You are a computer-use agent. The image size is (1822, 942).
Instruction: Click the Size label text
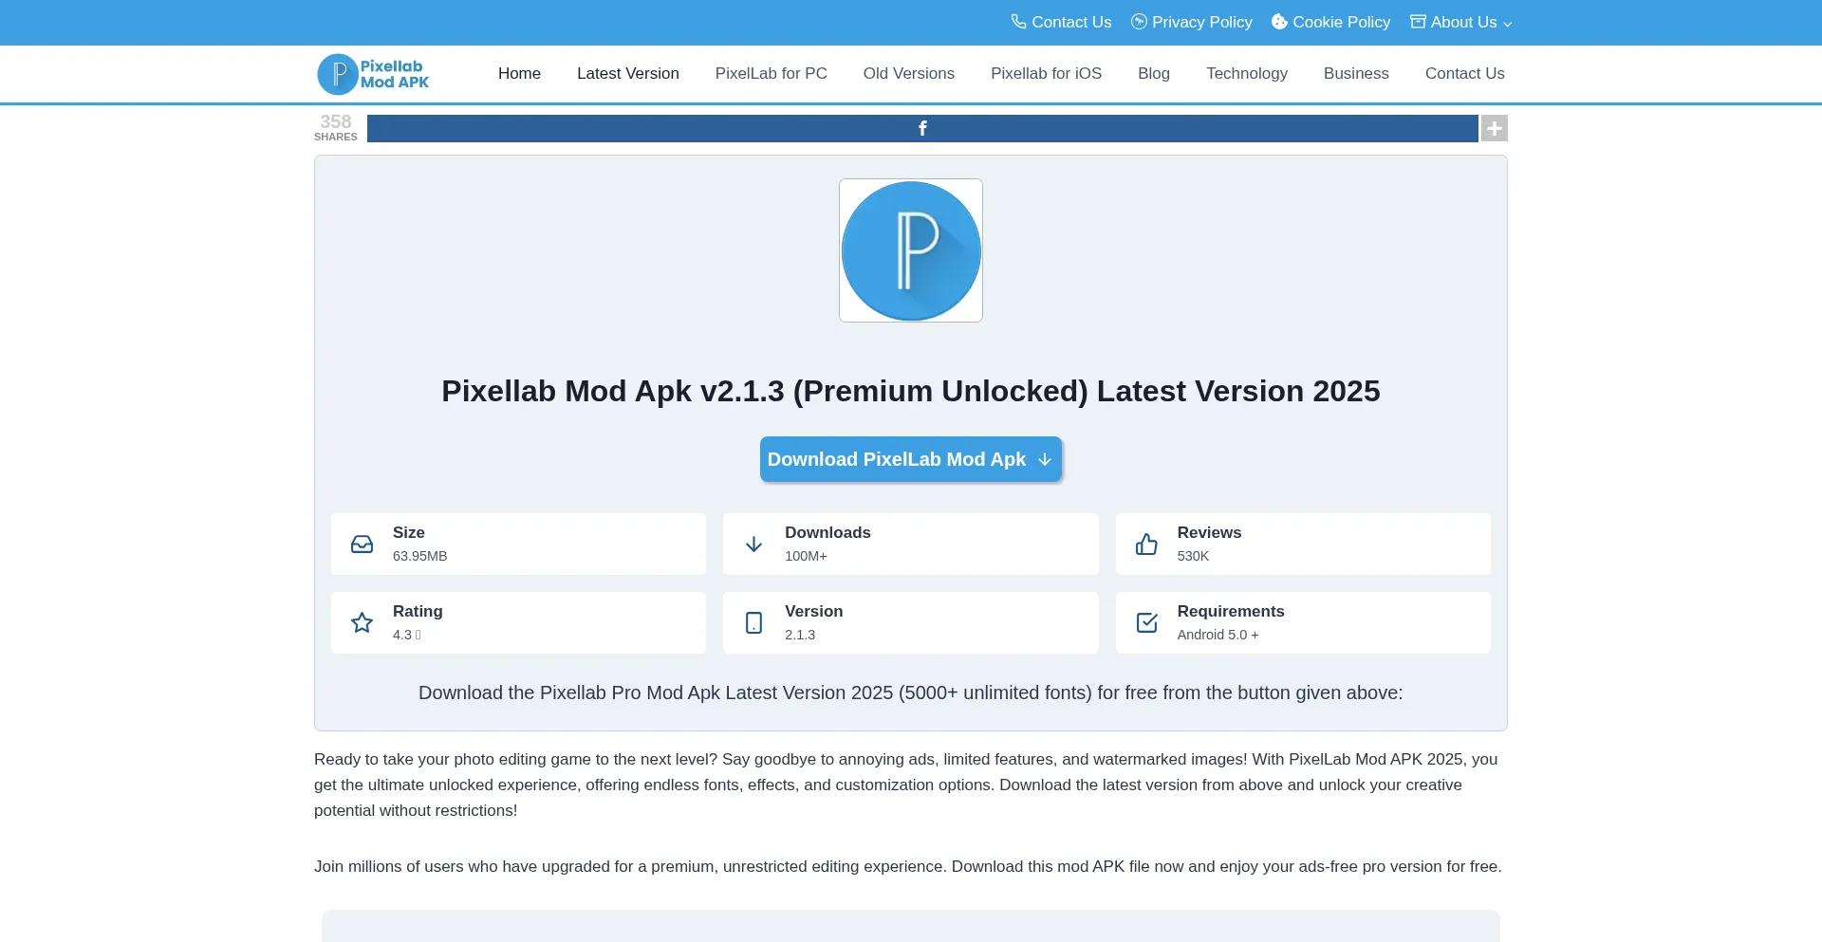409,532
